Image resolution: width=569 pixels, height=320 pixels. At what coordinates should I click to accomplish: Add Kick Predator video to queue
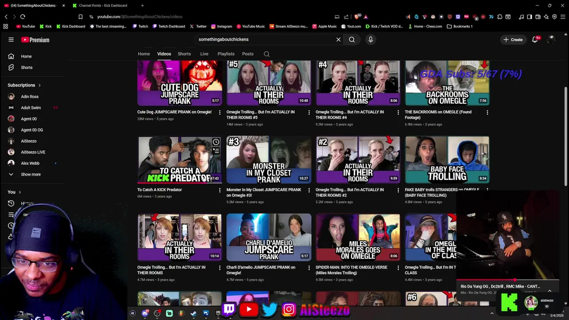[216, 151]
